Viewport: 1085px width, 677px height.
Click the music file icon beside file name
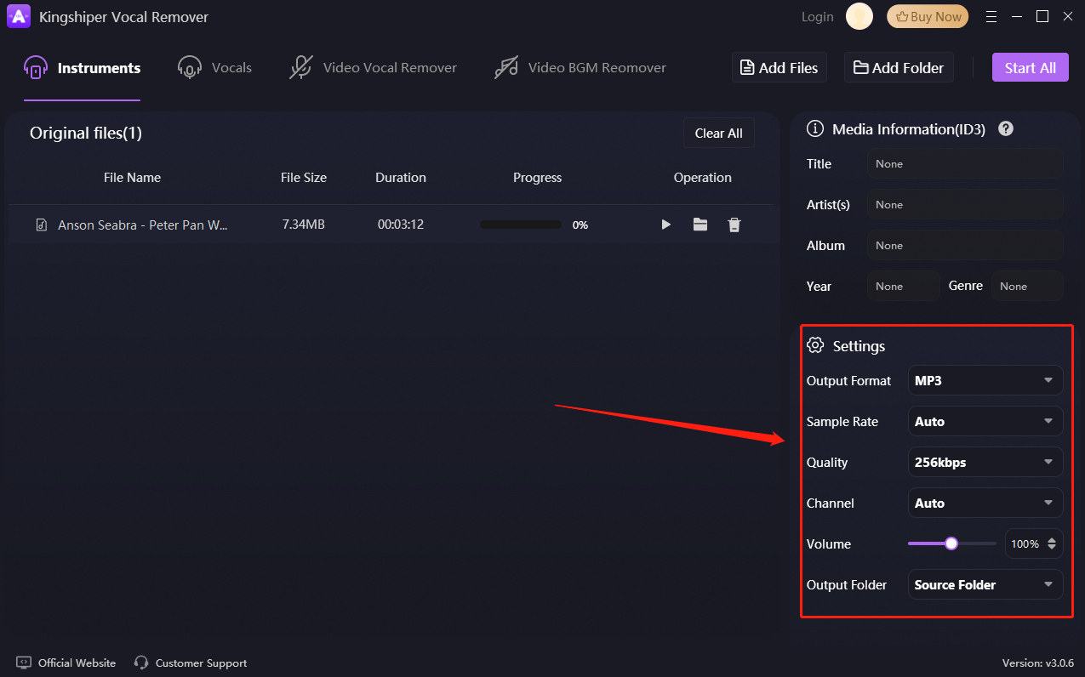41,225
